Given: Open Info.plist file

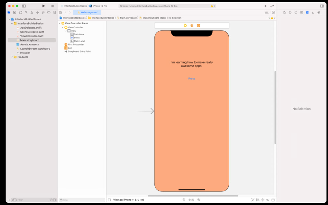Looking at the screenshot, I should [25, 53].
